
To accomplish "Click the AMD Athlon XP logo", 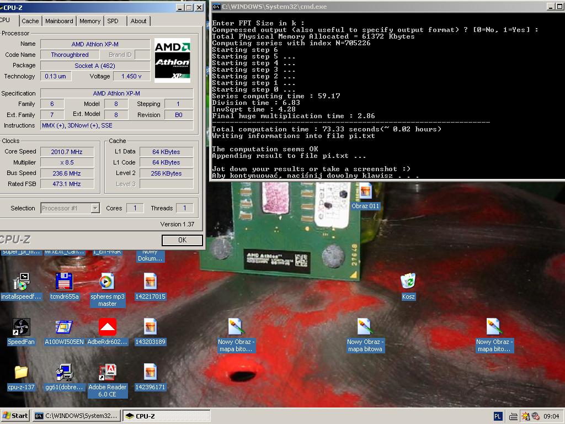I will 172,61.
